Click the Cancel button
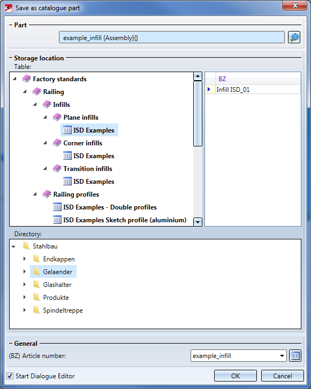311x389 pixels. coord(283,376)
